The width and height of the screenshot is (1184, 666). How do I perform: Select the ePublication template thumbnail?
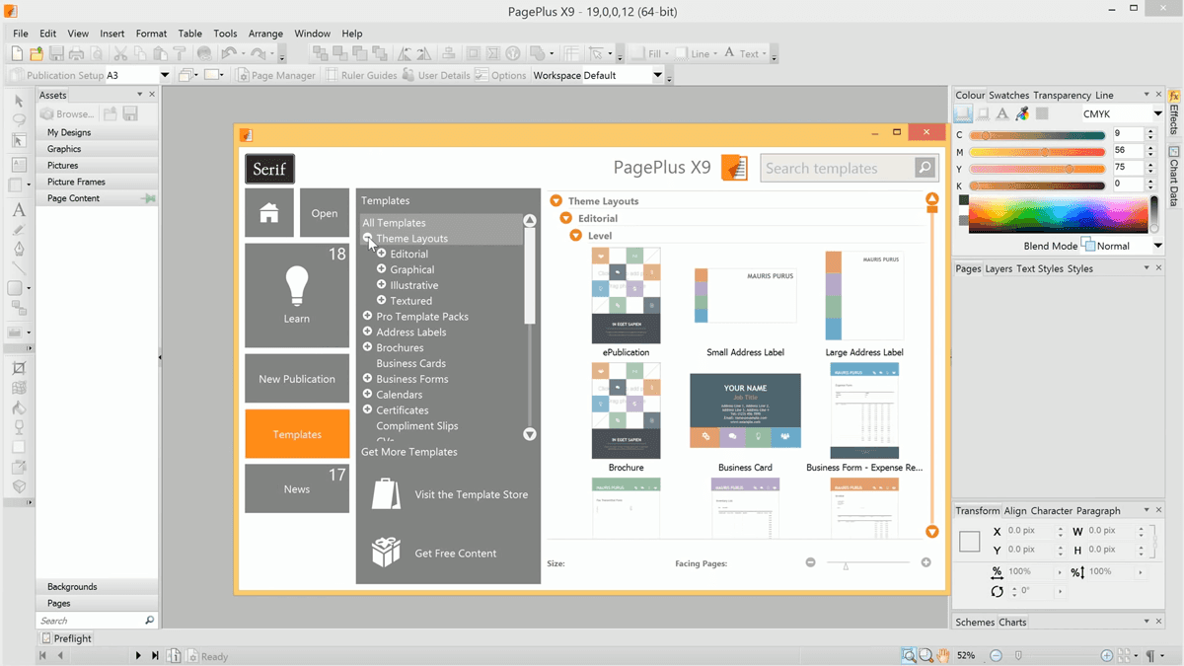[627, 295]
